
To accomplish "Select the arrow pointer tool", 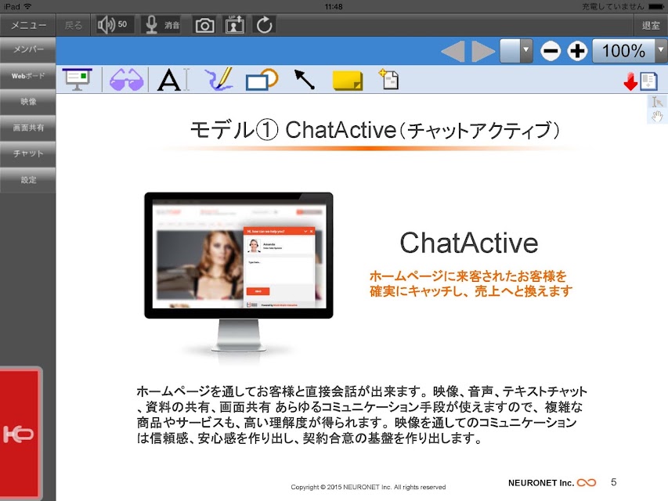I will 305,80.
